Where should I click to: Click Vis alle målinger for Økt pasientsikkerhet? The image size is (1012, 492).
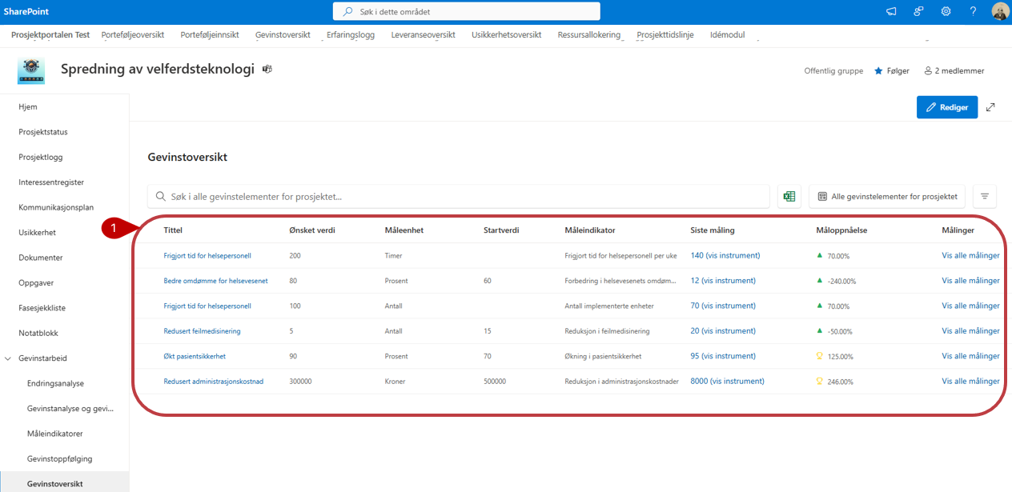coord(970,356)
